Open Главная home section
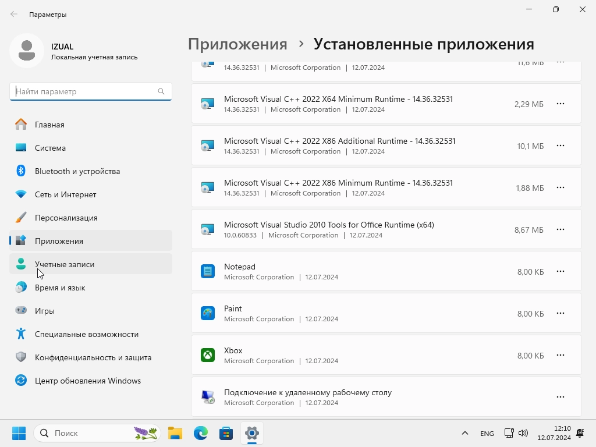 point(90,125)
